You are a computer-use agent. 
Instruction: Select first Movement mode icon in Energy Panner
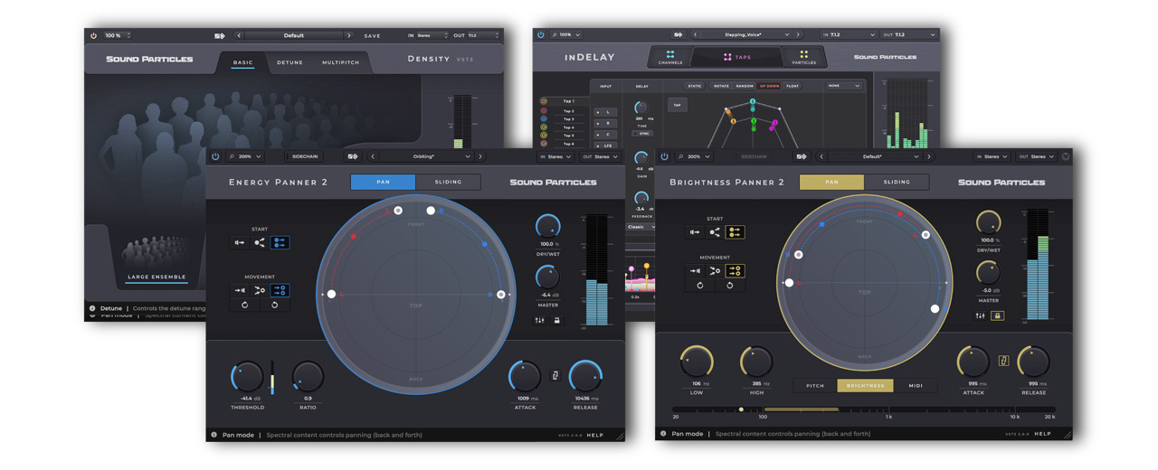point(240,290)
